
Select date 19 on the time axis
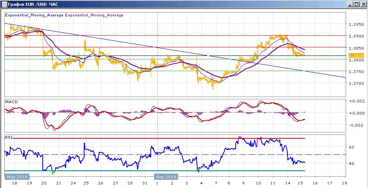[30, 183]
